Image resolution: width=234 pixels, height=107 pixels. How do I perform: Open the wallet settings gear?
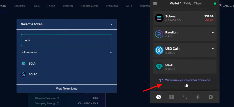click(x=211, y=97)
